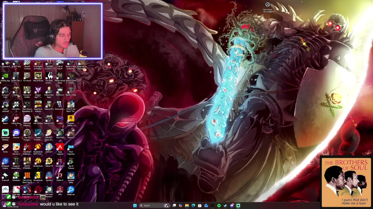Open Microsoft Edge from the taskbar
Screen dimensions: 373x209
193,206
